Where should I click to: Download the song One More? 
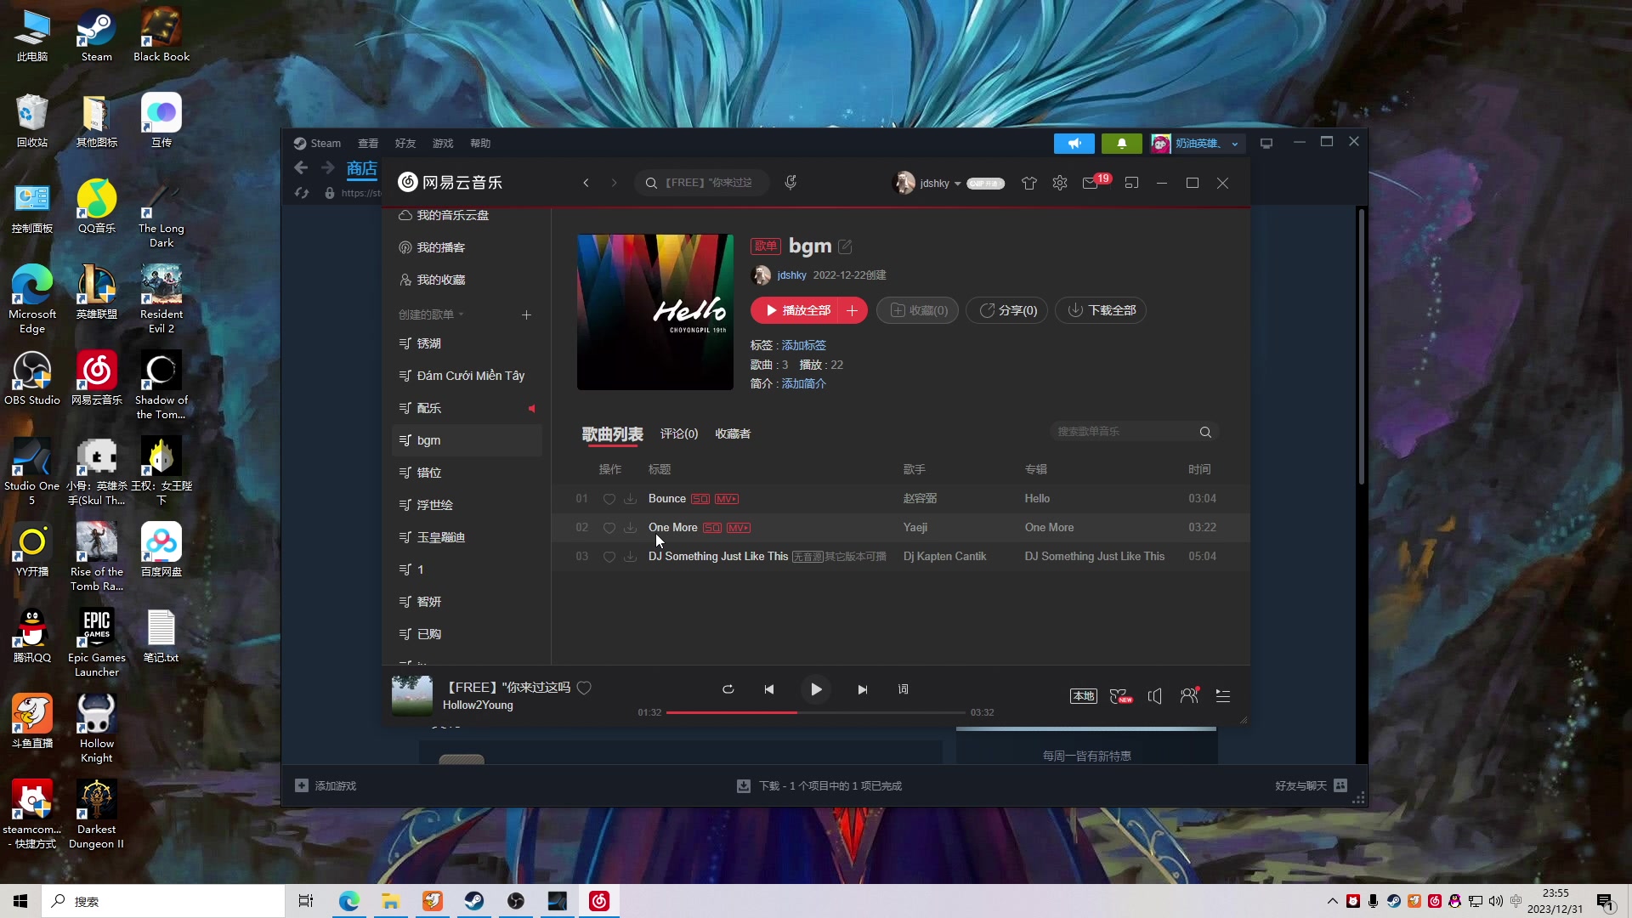(630, 528)
